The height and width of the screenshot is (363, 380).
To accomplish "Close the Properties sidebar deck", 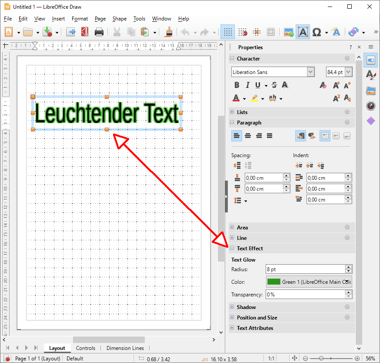I will [x=359, y=47].
